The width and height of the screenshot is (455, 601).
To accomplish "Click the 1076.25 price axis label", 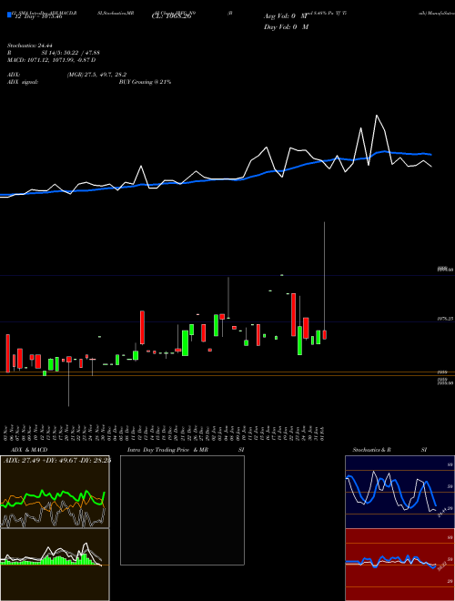I will (x=445, y=319).
